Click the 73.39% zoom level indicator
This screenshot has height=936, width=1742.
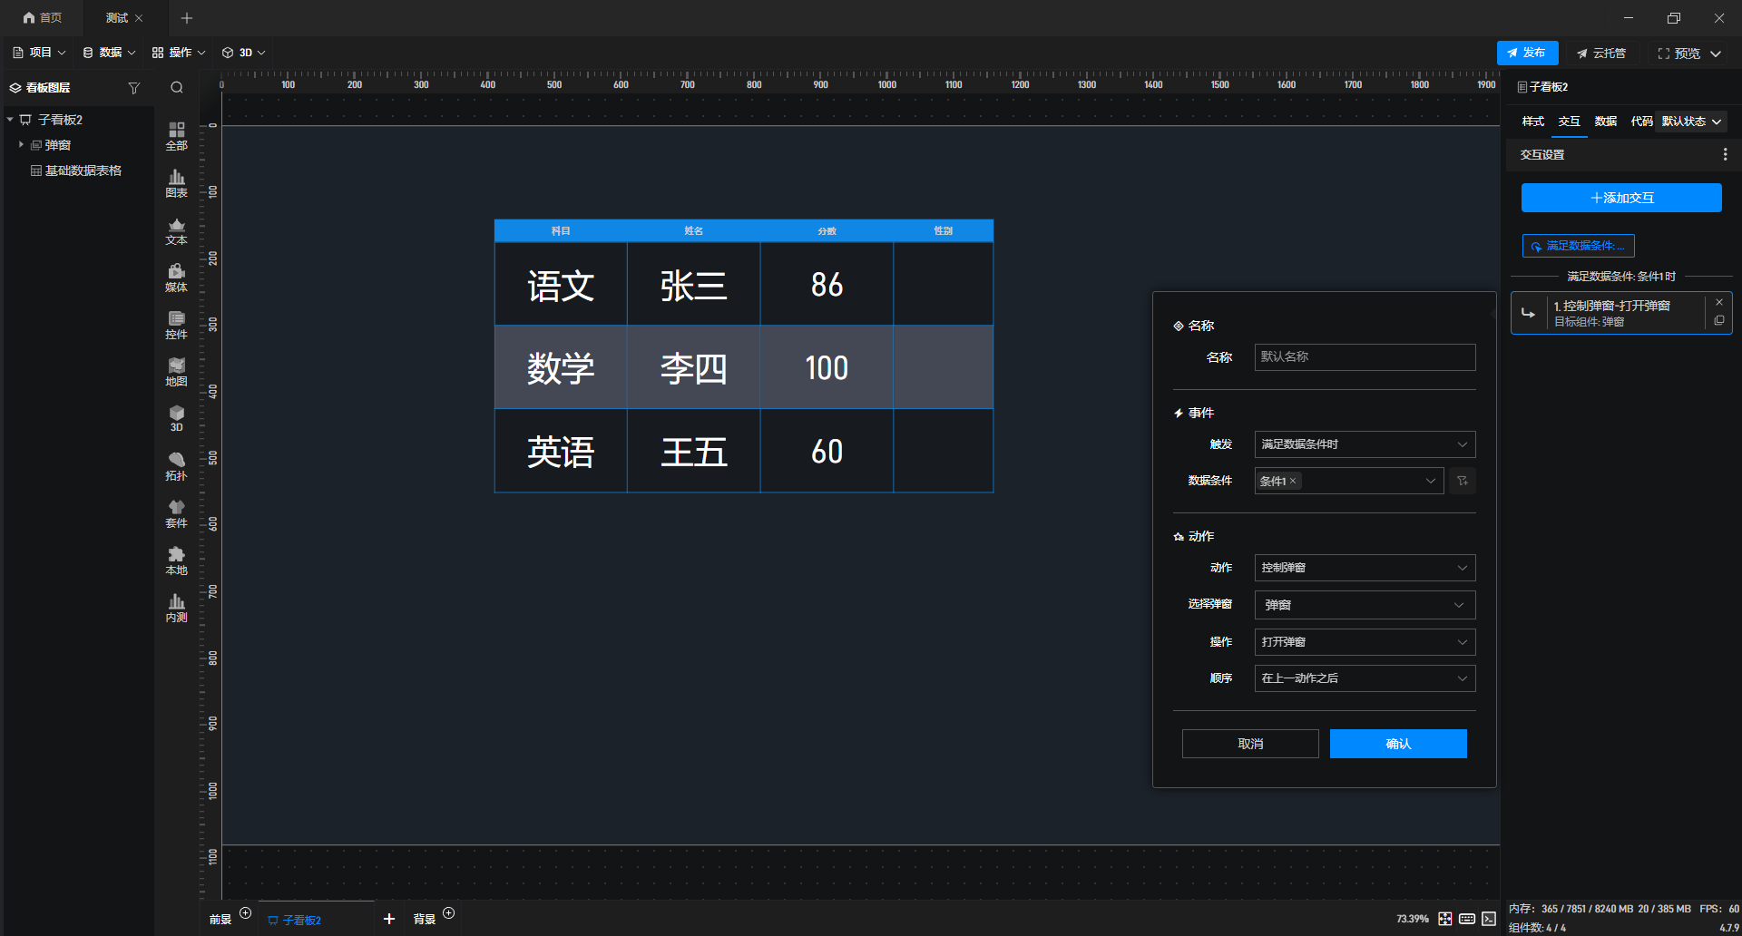(x=1412, y=919)
